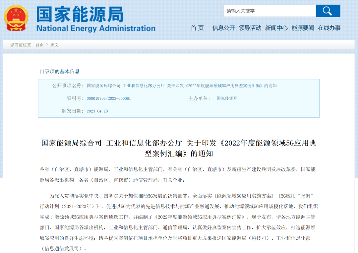Click the 主办单位 value 国家能源局

[227, 98]
